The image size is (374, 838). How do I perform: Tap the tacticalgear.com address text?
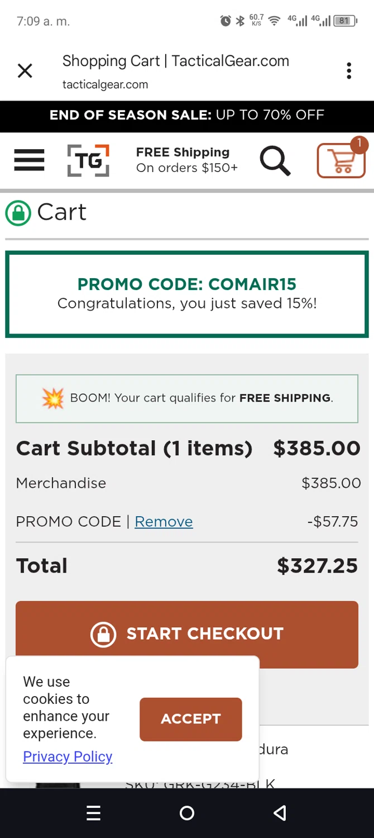tap(105, 85)
